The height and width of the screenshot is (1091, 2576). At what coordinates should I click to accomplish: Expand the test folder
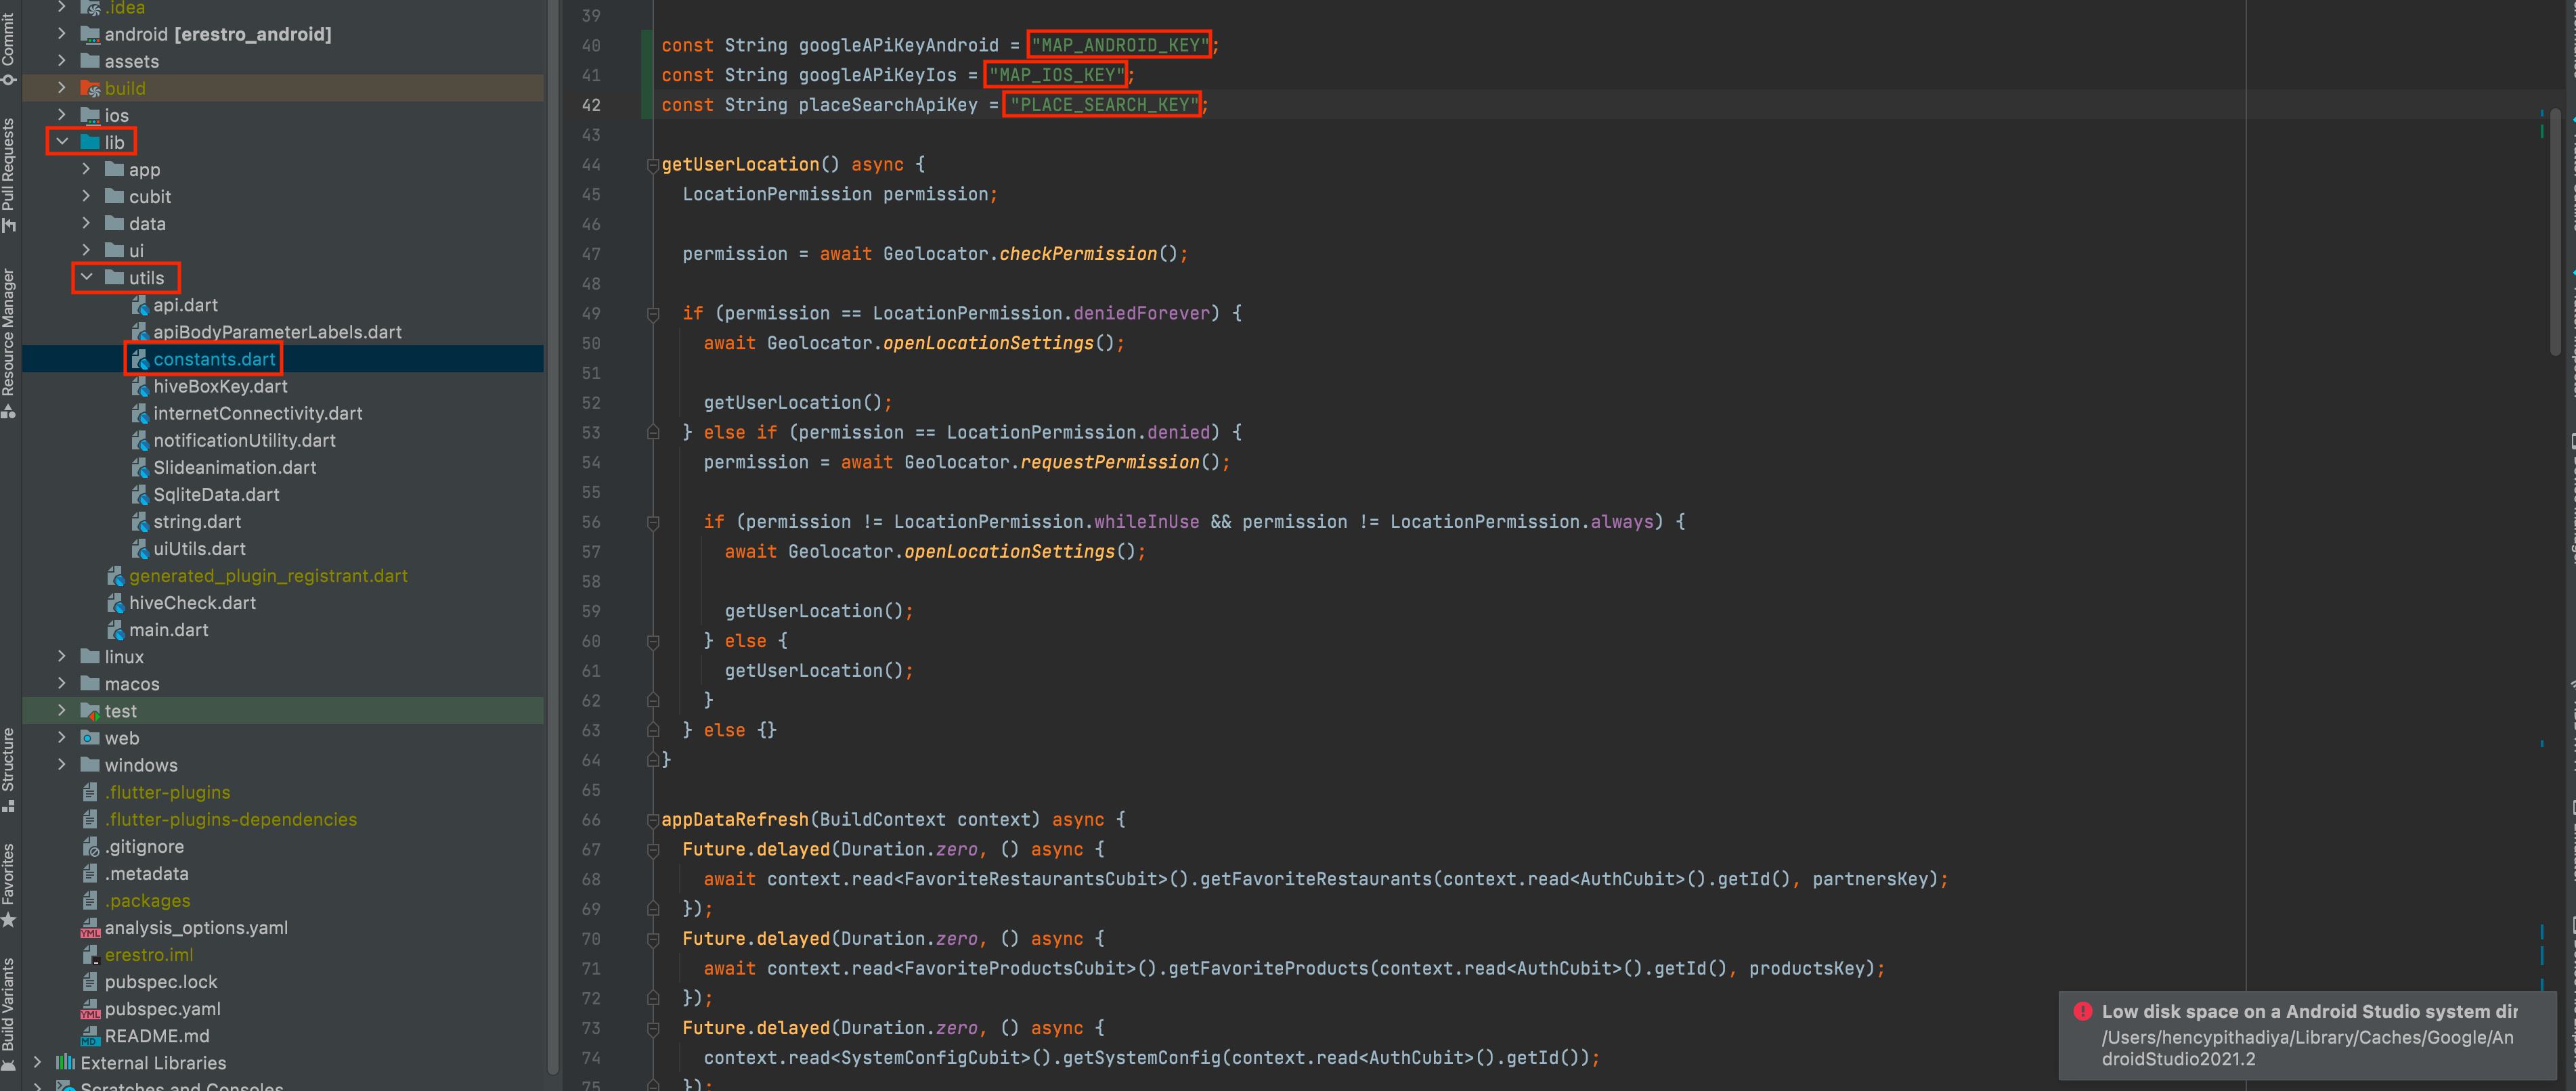click(x=62, y=710)
